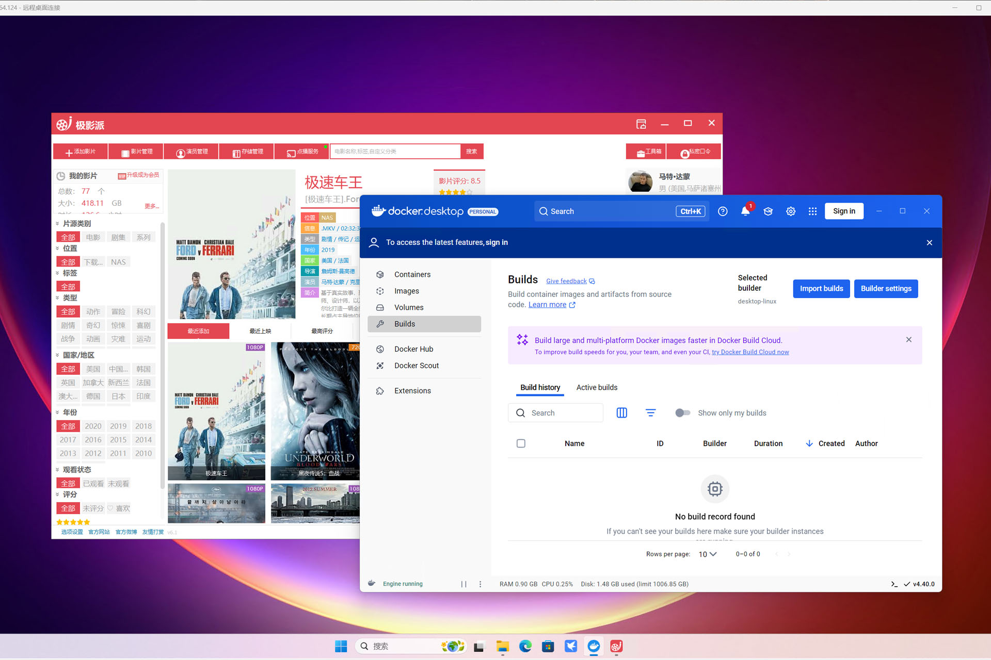991x660 pixels.
Task: Collapse the 评分 section
Action: (58, 494)
